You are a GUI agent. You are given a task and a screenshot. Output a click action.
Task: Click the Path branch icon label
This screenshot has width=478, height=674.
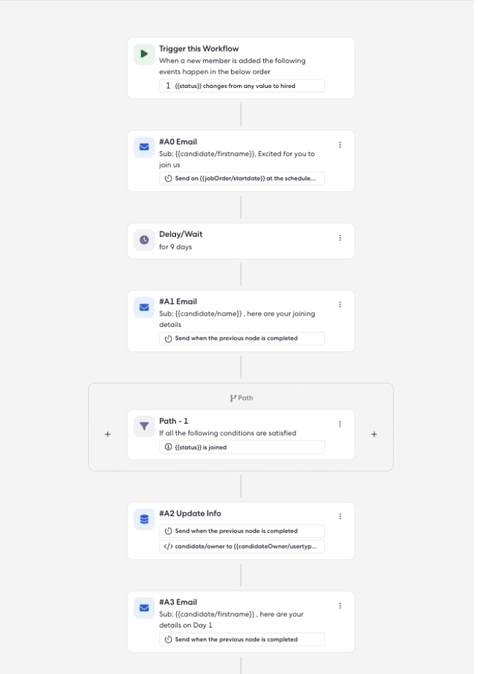pyautogui.click(x=241, y=398)
